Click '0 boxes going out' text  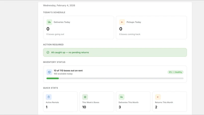pyautogui.click(x=55, y=34)
